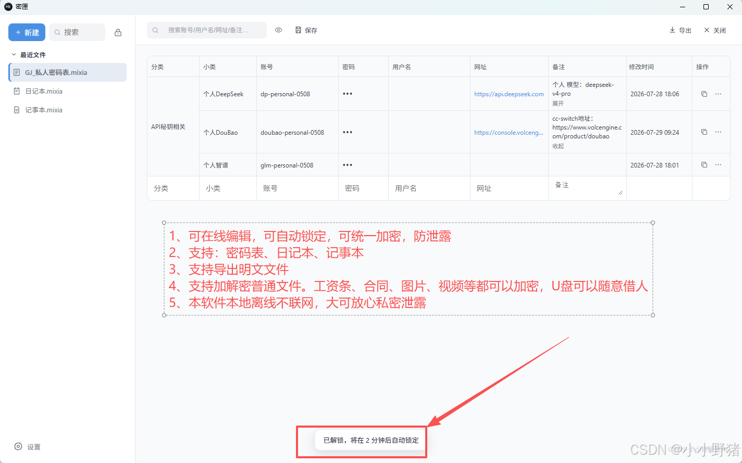742x463 pixels.
Task: Open the https://api.deepseek.com link
Action: coord(509,94)
